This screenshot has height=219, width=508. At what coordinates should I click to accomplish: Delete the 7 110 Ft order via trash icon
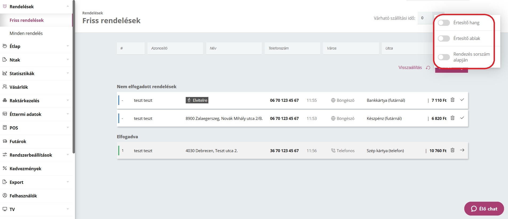click(x=453, y=100)
